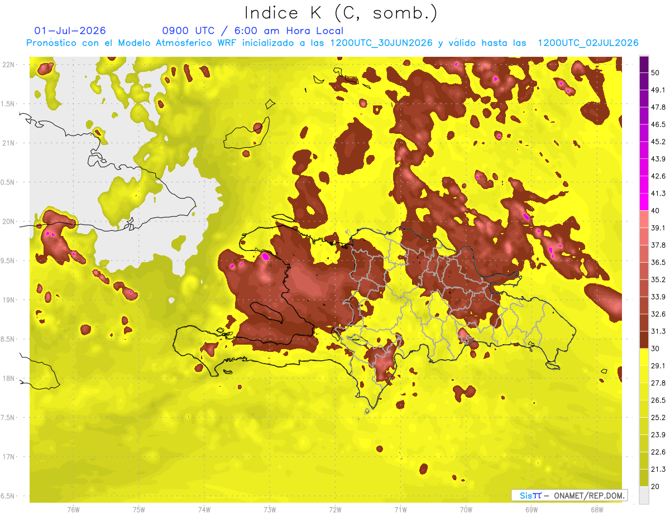Pick the dark brown swatch between 30 and 31.3
Image resolution: width=670 pixels, height=517 pixels.
[644, 340]
